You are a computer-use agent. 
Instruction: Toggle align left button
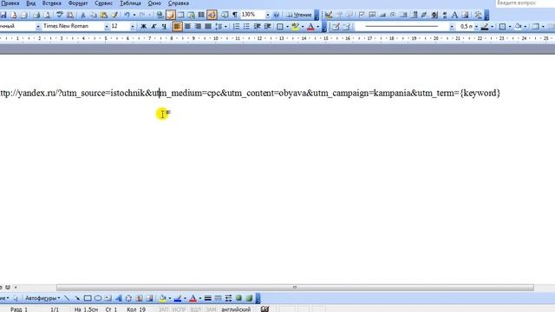pyautogui.click(x=177, y=27)
